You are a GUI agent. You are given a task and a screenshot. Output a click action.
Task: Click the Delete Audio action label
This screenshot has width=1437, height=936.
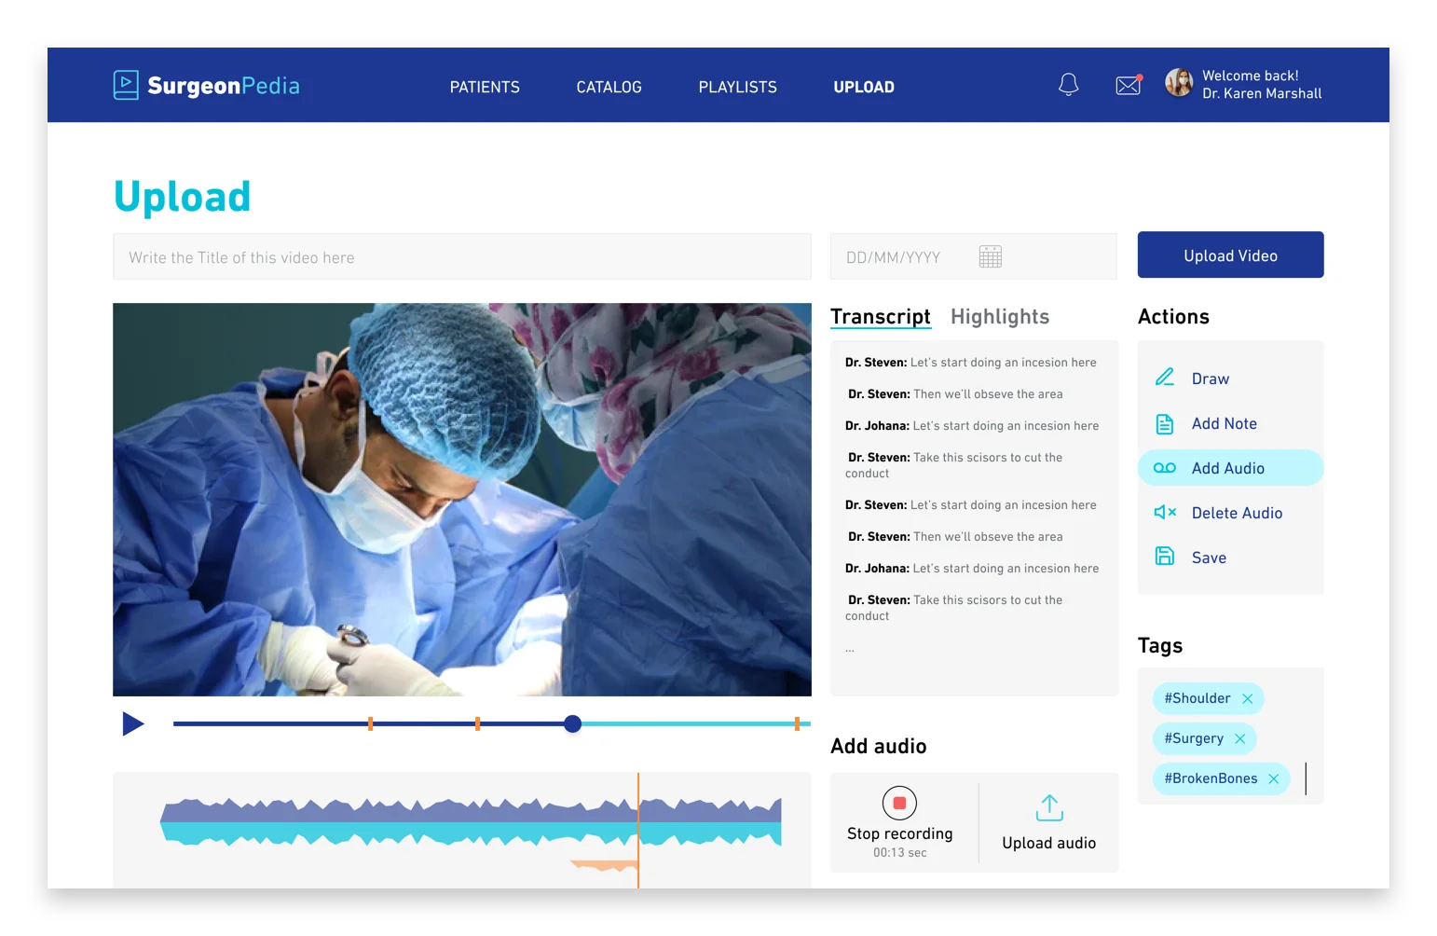1237,513
